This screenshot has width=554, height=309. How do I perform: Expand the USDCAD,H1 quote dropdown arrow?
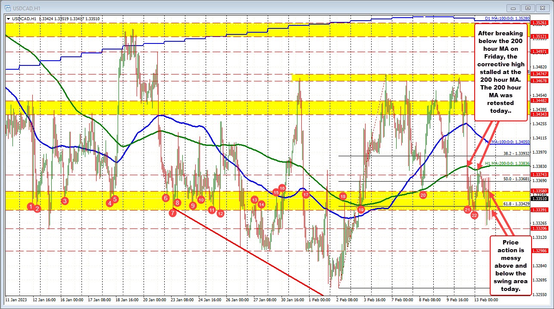9,19
